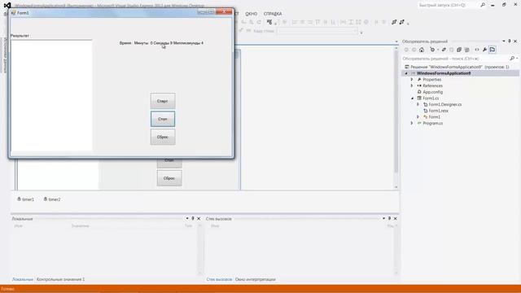
Task: Click the designer vertical scrollbar
Action: (396, 117)
